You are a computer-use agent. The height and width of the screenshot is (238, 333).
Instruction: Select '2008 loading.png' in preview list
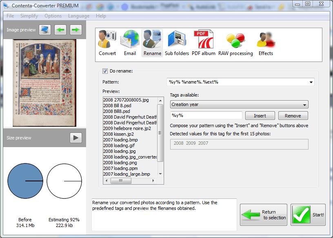coord(120,163)
